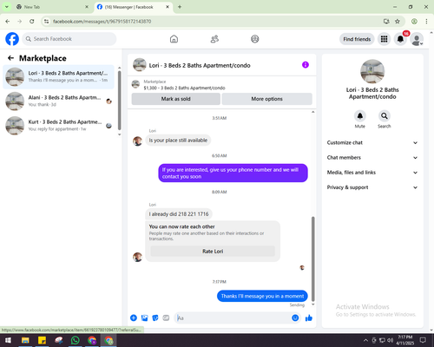Open Kurt conversation in the chat list
The image size is (434, 347).
pos(58,126)
